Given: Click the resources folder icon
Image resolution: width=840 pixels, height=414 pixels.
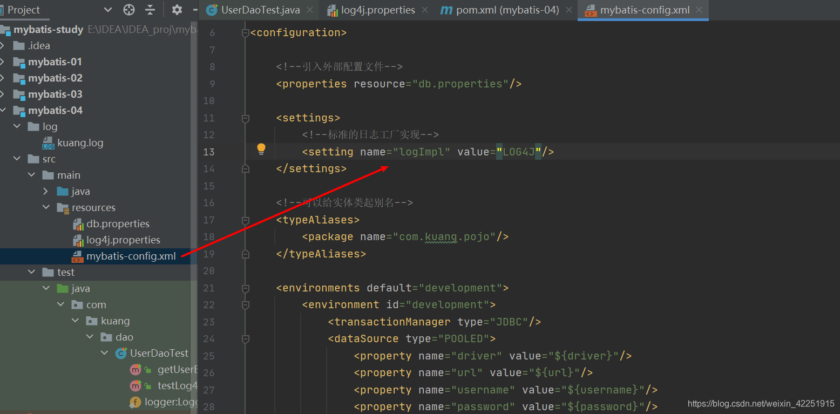Looking at the screenshot, I should click(63, 208).
